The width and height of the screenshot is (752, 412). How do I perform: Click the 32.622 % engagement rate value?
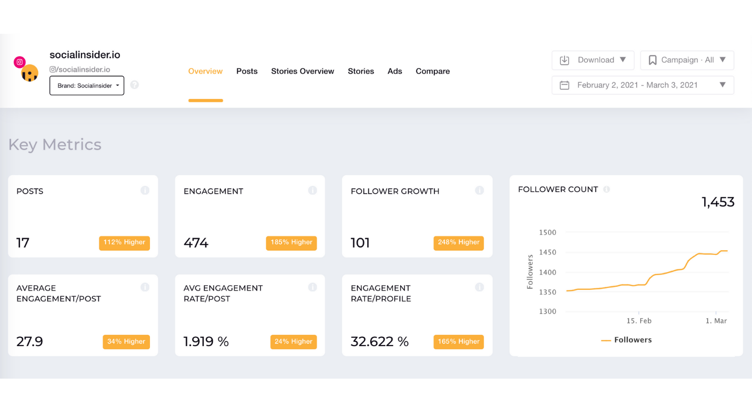380,341
